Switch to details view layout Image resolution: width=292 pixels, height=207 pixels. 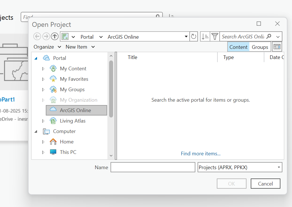tap(277, 46)
